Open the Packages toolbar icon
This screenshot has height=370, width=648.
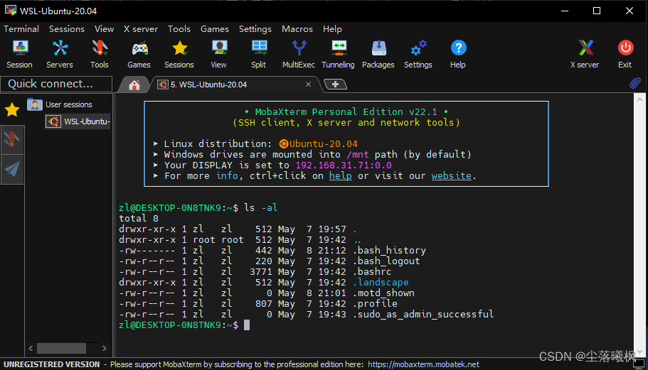(378, 54)
